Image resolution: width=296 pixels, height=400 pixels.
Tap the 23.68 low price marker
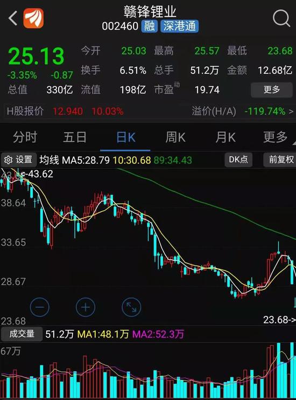279,319
